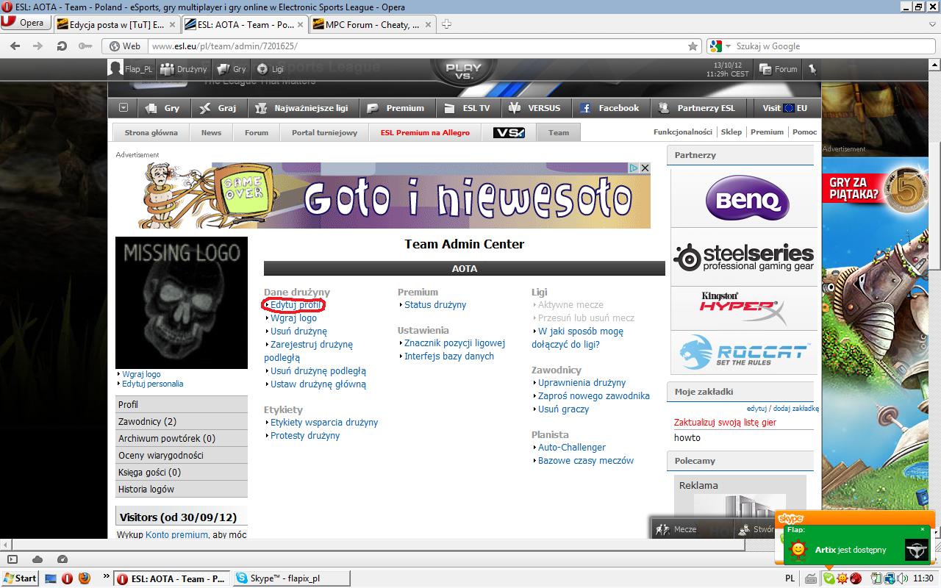Open the Pomoc link
The image size is (941, 588).
pyautogui.click(x=805, y=132)
